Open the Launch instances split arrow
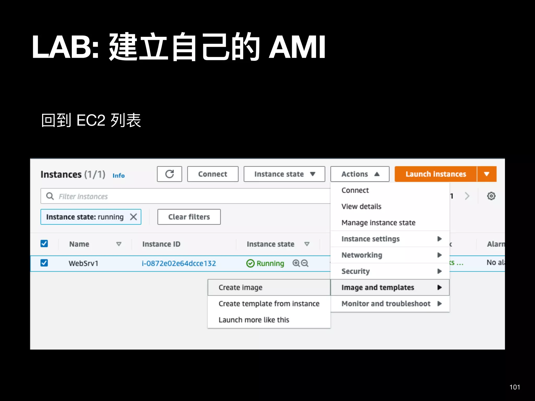 coord(486,174)
